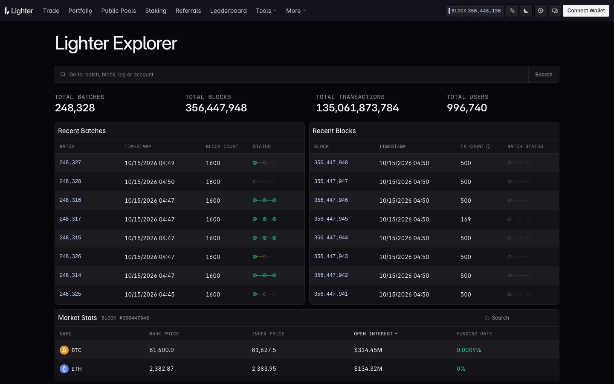Image resolution: width=614 pixels, height=384 pixels.
Task: Open batch 248,316 details
Action: (x=70, y=200)
